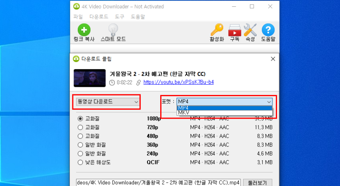Click the 3.1 MB size text

tap(265, 162)
